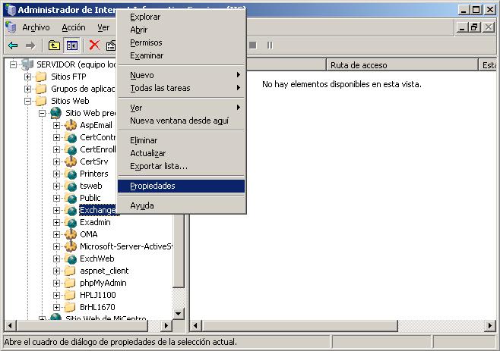Click the red X Delete toolbar icon
The width and height of the screenshot is (500, 351).
click(x=94, y=45)
